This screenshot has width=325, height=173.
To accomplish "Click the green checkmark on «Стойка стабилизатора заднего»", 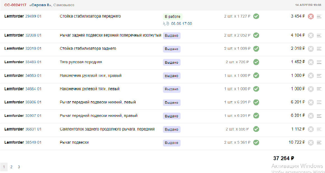I will [256, 49].
